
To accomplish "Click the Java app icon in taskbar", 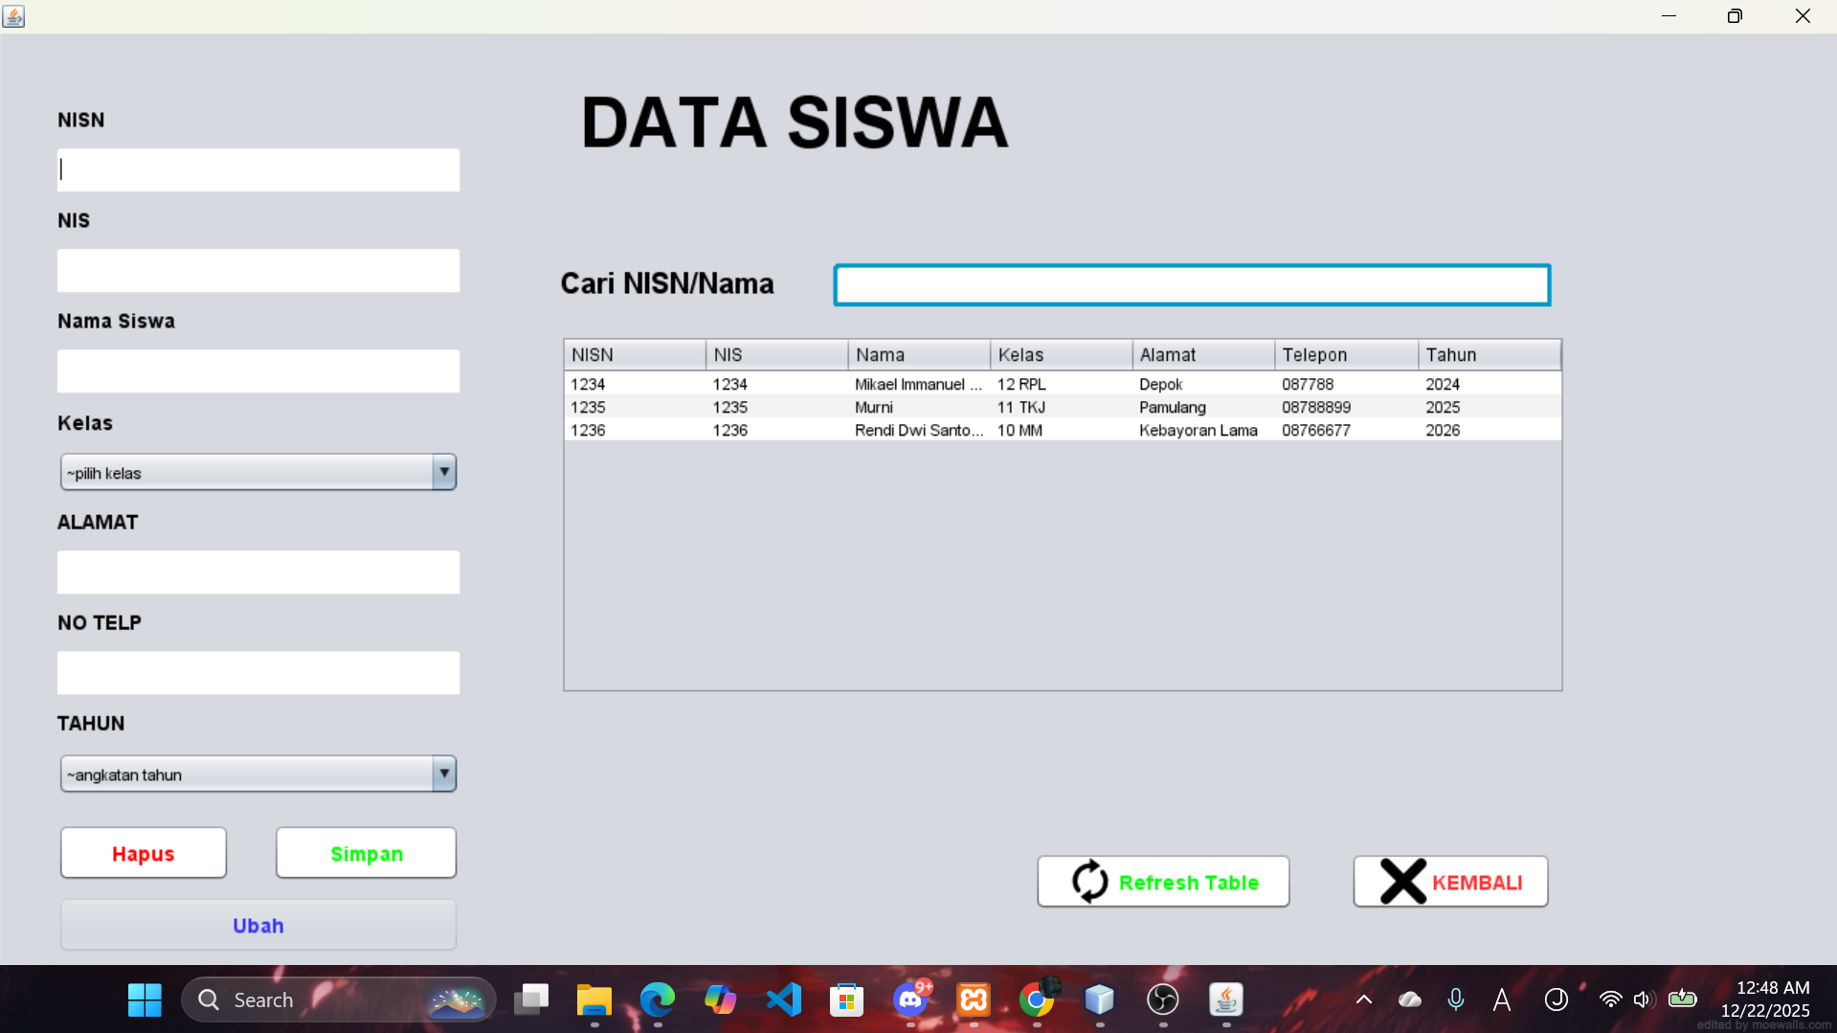I will (x=1226, y=1000).
